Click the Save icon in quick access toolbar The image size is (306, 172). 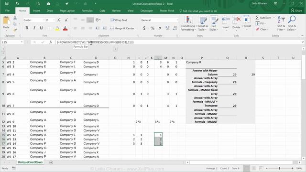(7, 3)
